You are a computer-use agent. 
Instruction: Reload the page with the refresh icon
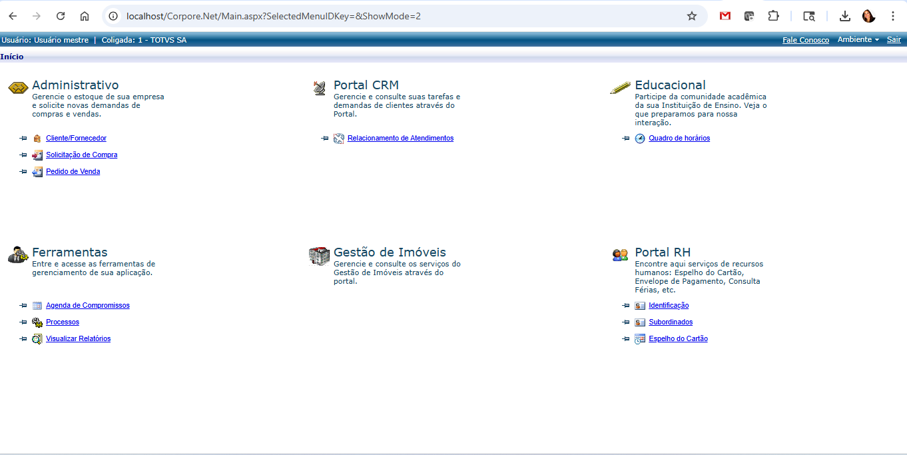(61, 16)
